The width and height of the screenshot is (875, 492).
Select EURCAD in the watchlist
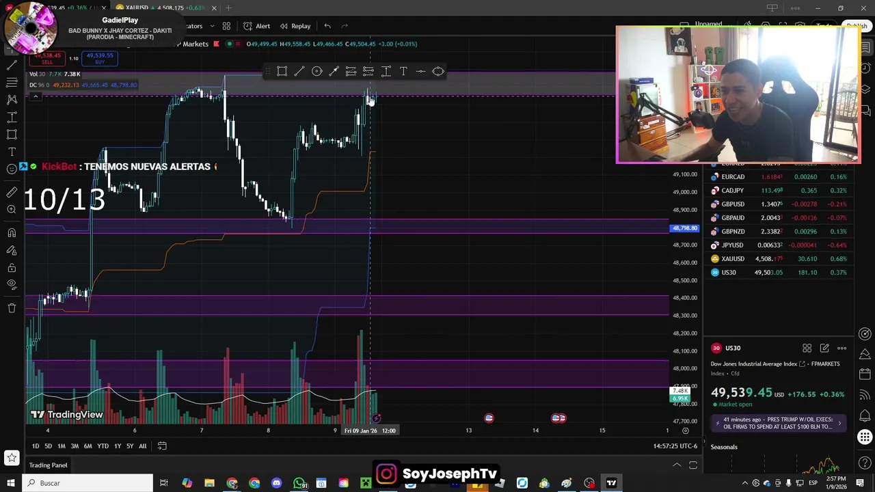point(780,177)
